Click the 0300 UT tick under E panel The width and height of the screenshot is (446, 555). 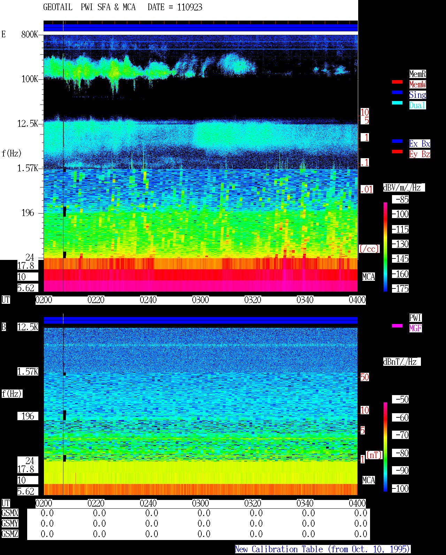click(201, 300)
